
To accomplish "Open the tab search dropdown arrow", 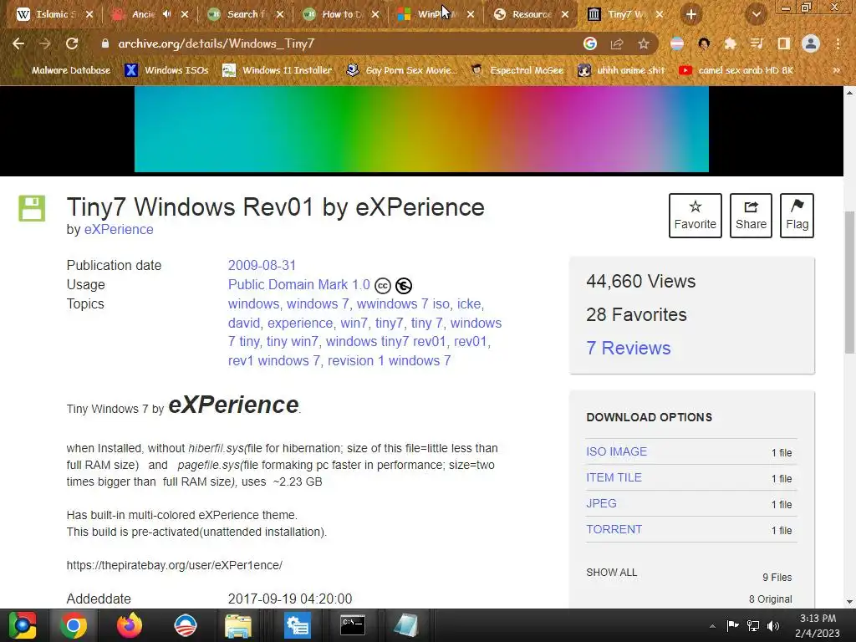I will [x=756, y=15].
